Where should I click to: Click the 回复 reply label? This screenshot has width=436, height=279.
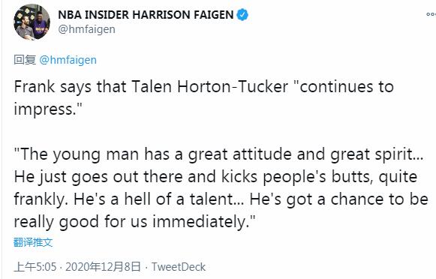pyautogui.click(x=25, y=60)
